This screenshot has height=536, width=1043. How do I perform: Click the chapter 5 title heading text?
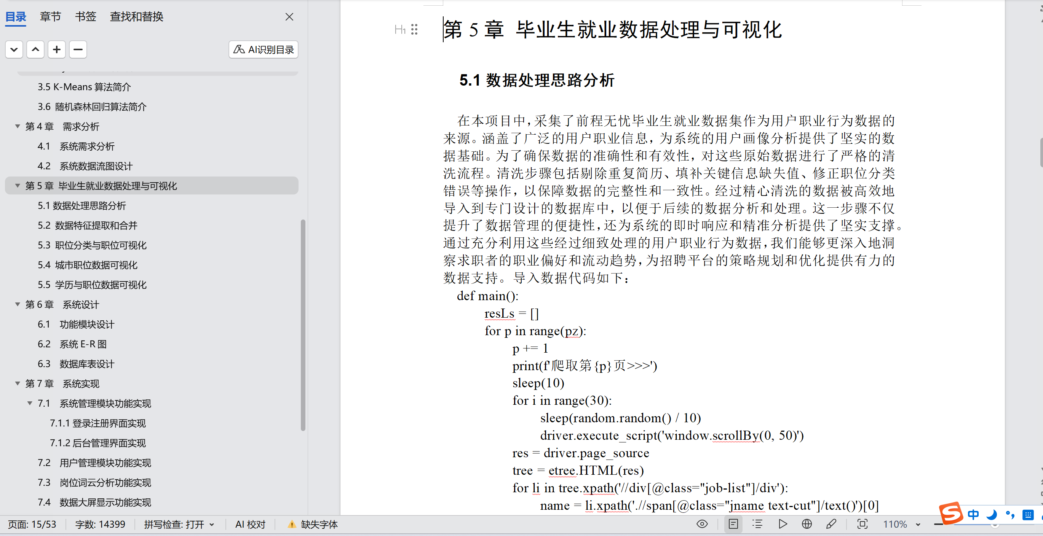613,30
